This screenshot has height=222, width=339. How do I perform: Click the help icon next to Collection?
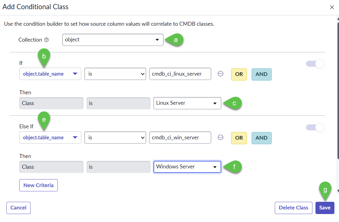[46, 40]
